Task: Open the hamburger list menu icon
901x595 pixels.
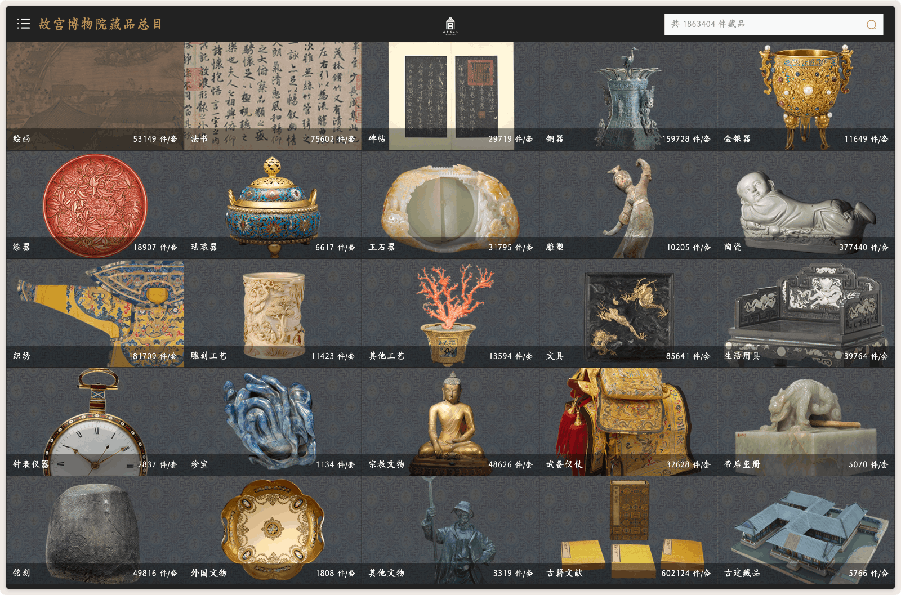Action: (23, 24)
